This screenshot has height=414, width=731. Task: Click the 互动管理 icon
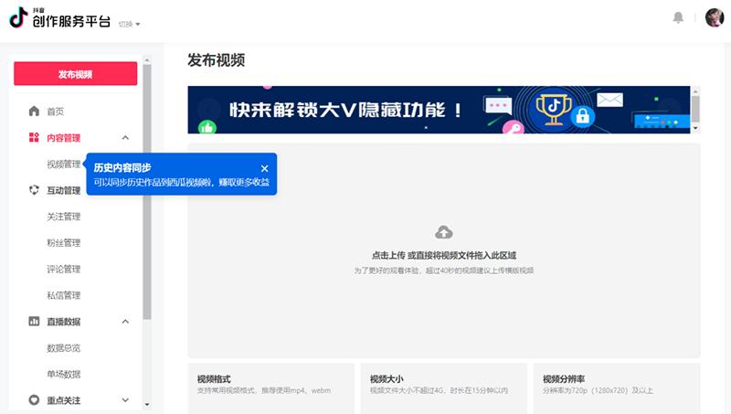(x=34, y=191)
